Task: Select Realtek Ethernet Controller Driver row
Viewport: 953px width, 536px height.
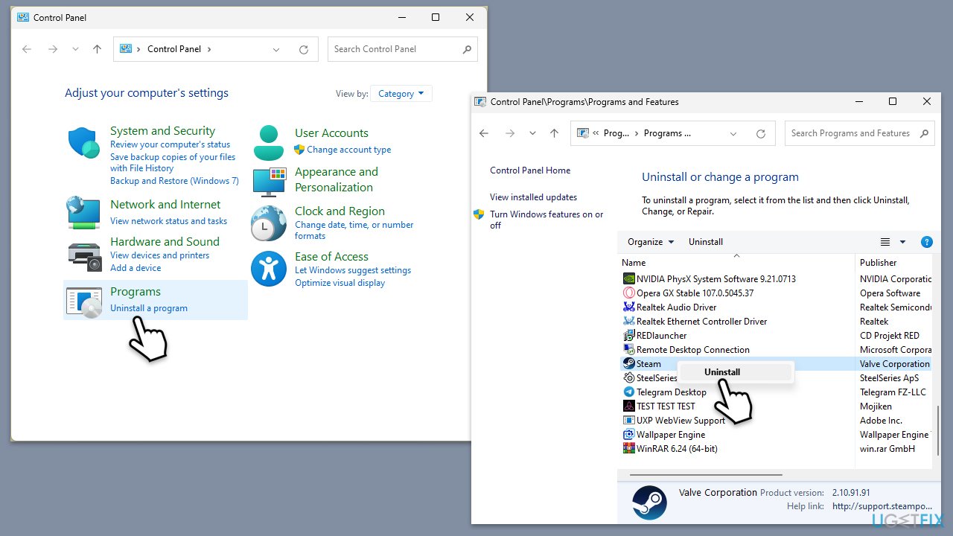Action: (775, 322)
